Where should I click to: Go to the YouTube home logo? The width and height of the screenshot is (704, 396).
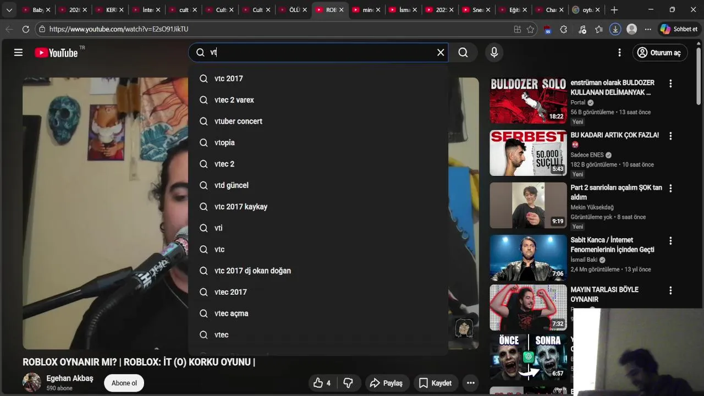click(x=56, y=53)
